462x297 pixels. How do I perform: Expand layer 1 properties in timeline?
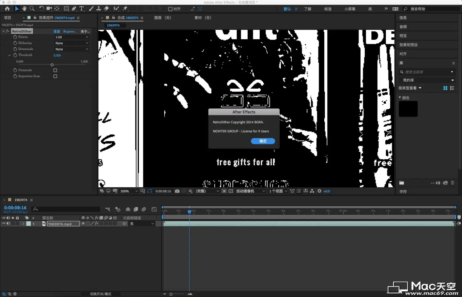tap(23, 224)
